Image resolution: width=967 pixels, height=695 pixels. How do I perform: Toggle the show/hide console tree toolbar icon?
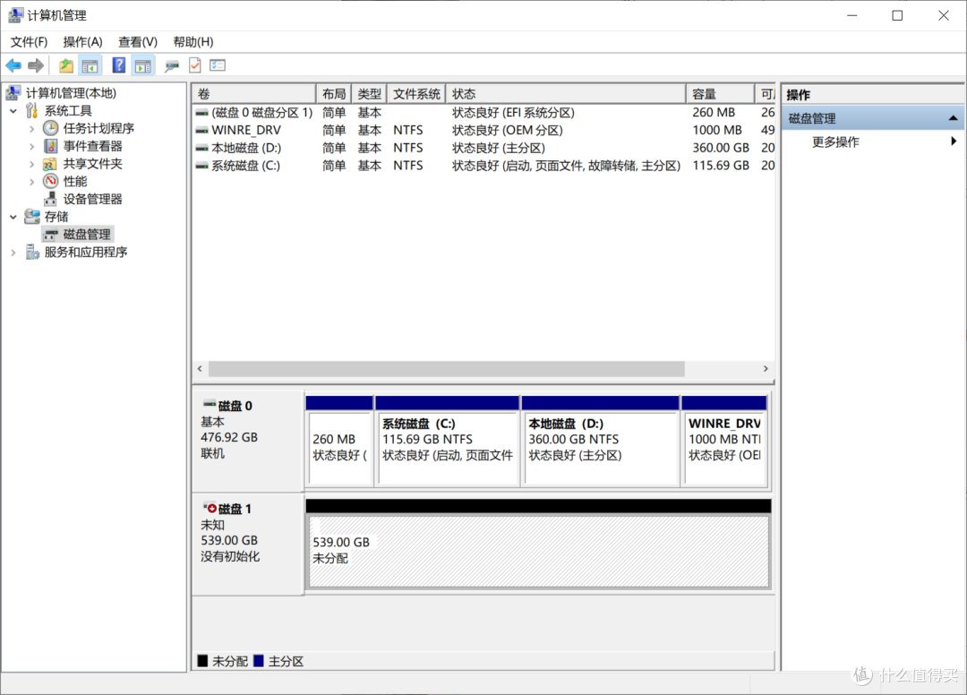[x=90, y=65]
